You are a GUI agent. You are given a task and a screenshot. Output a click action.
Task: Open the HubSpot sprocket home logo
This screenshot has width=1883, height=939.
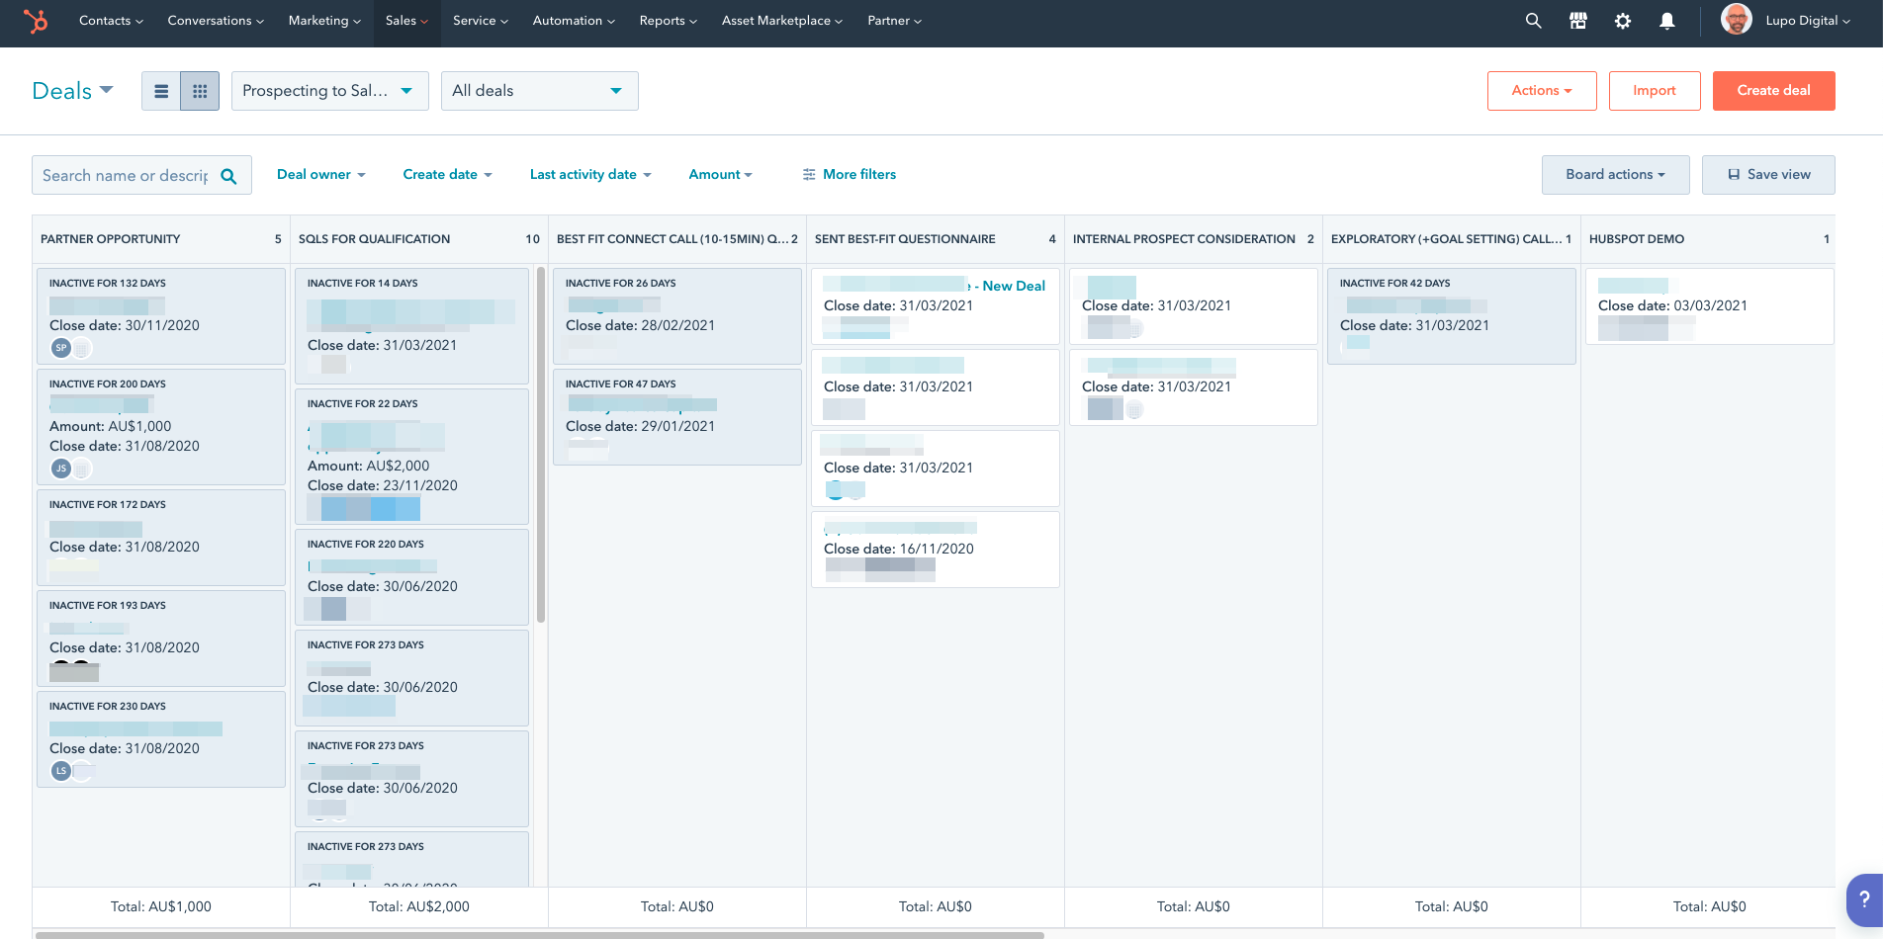point(37,21)
